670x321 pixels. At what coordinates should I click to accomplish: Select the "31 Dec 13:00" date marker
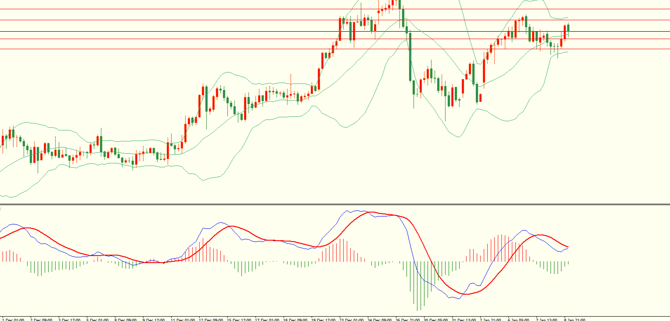pyautogui.click(x=464, y=319)
